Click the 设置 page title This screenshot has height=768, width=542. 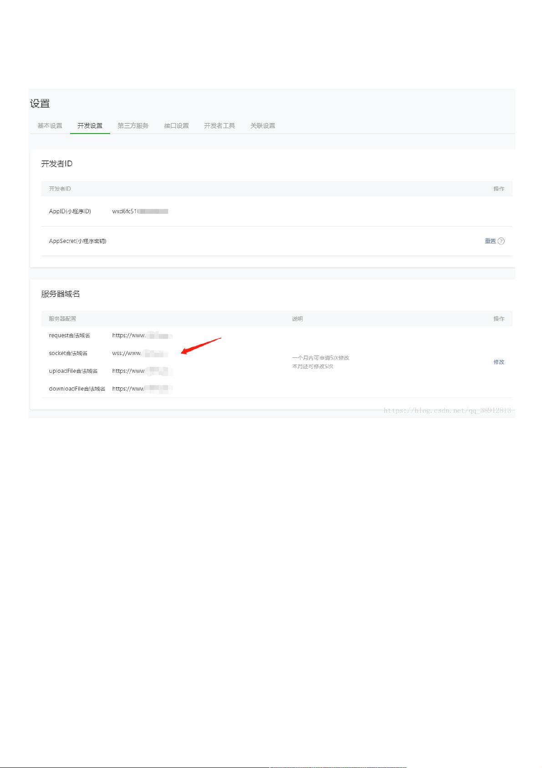point(40,103)
